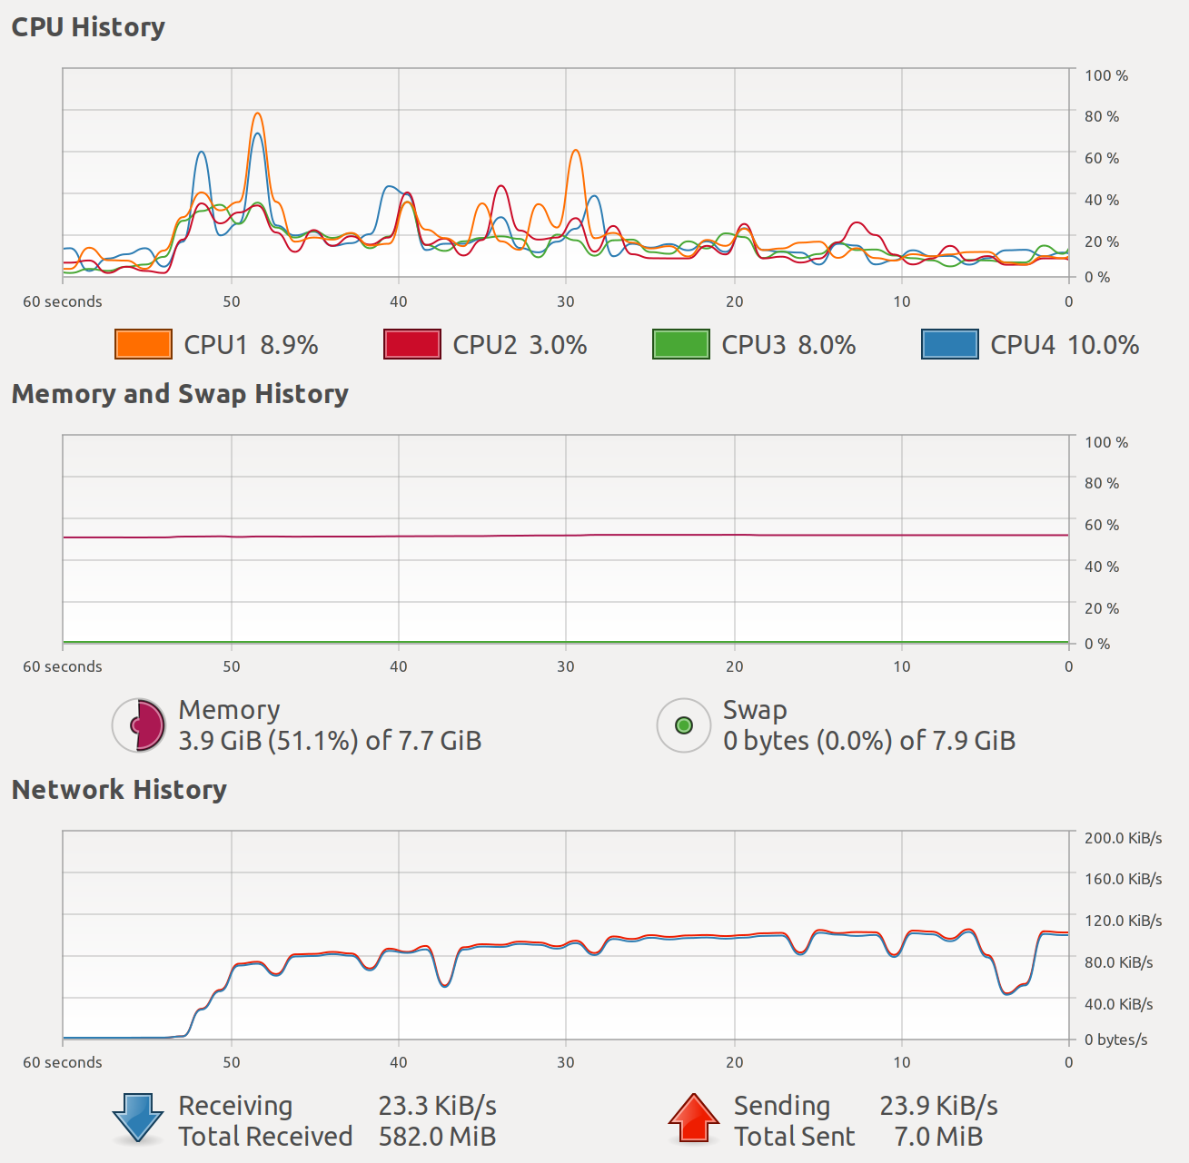Click the Total Received value 582.0 MiB
Image resolution: width=1189 pixels, height=1163 pixels.
(437, 1137)
